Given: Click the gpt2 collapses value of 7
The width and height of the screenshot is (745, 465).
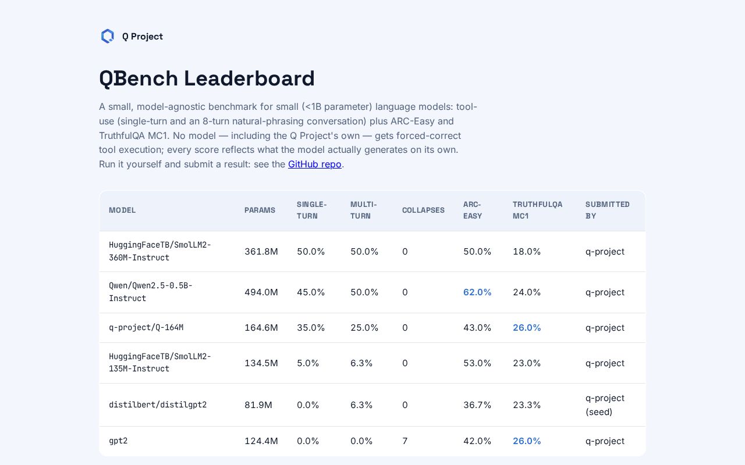Looking at the screenshot, I should [x=405, y=441].
